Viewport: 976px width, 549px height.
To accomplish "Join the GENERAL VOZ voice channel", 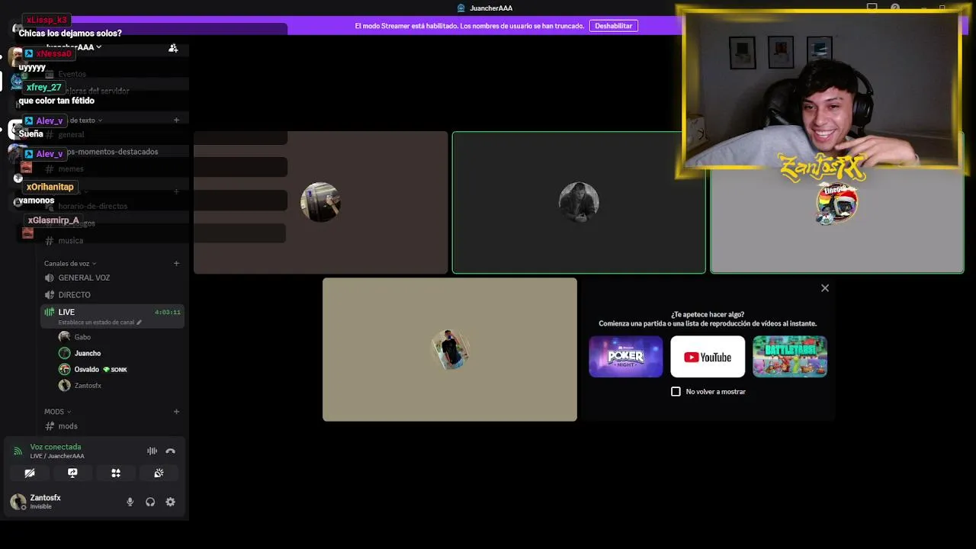I will pyautogui.click(x=84, y=278).
